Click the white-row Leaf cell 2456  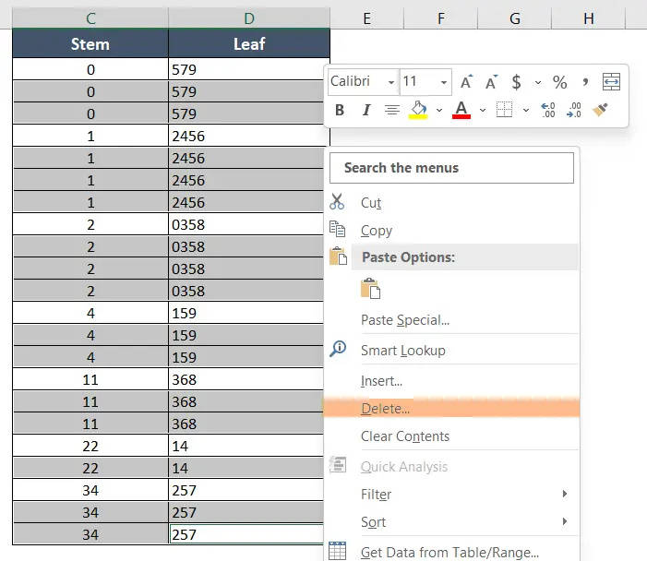(249, 137)
